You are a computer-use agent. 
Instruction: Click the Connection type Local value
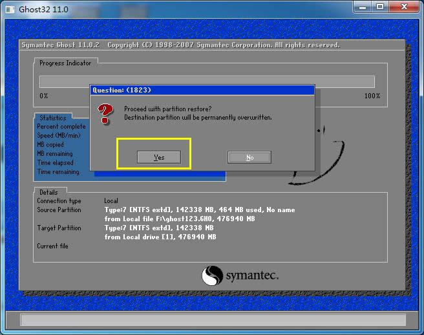[x=111, y=201]
